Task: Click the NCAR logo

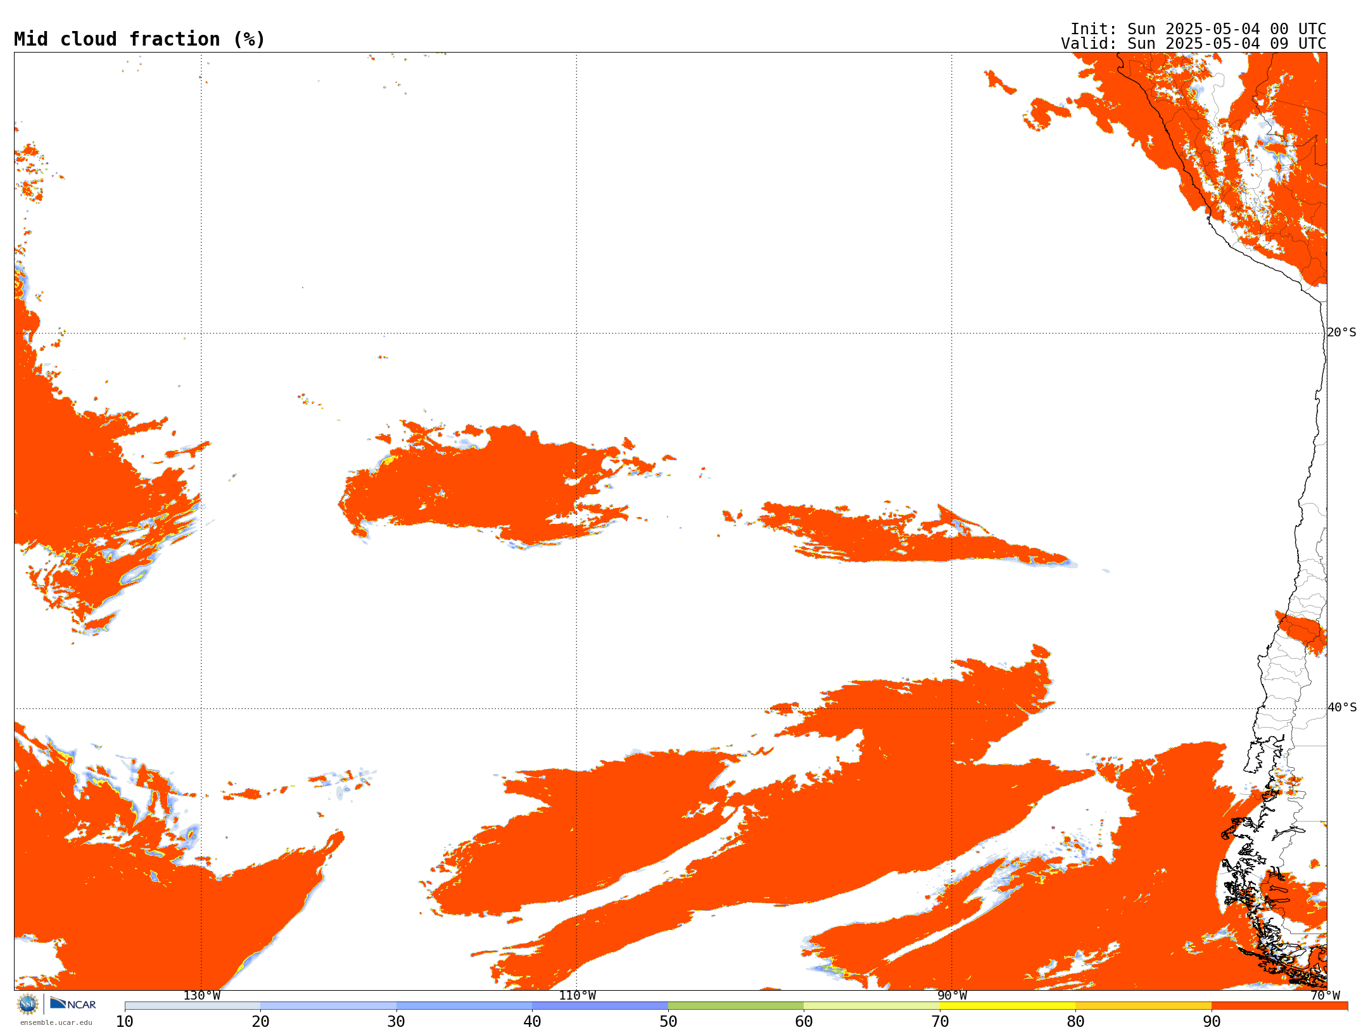Action: coord(73,1003)
